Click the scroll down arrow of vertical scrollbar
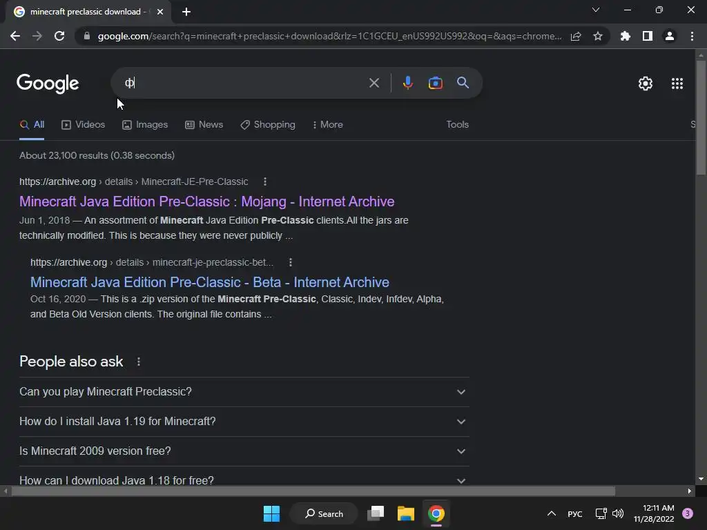The image size is (707, 530). [701, 480]
